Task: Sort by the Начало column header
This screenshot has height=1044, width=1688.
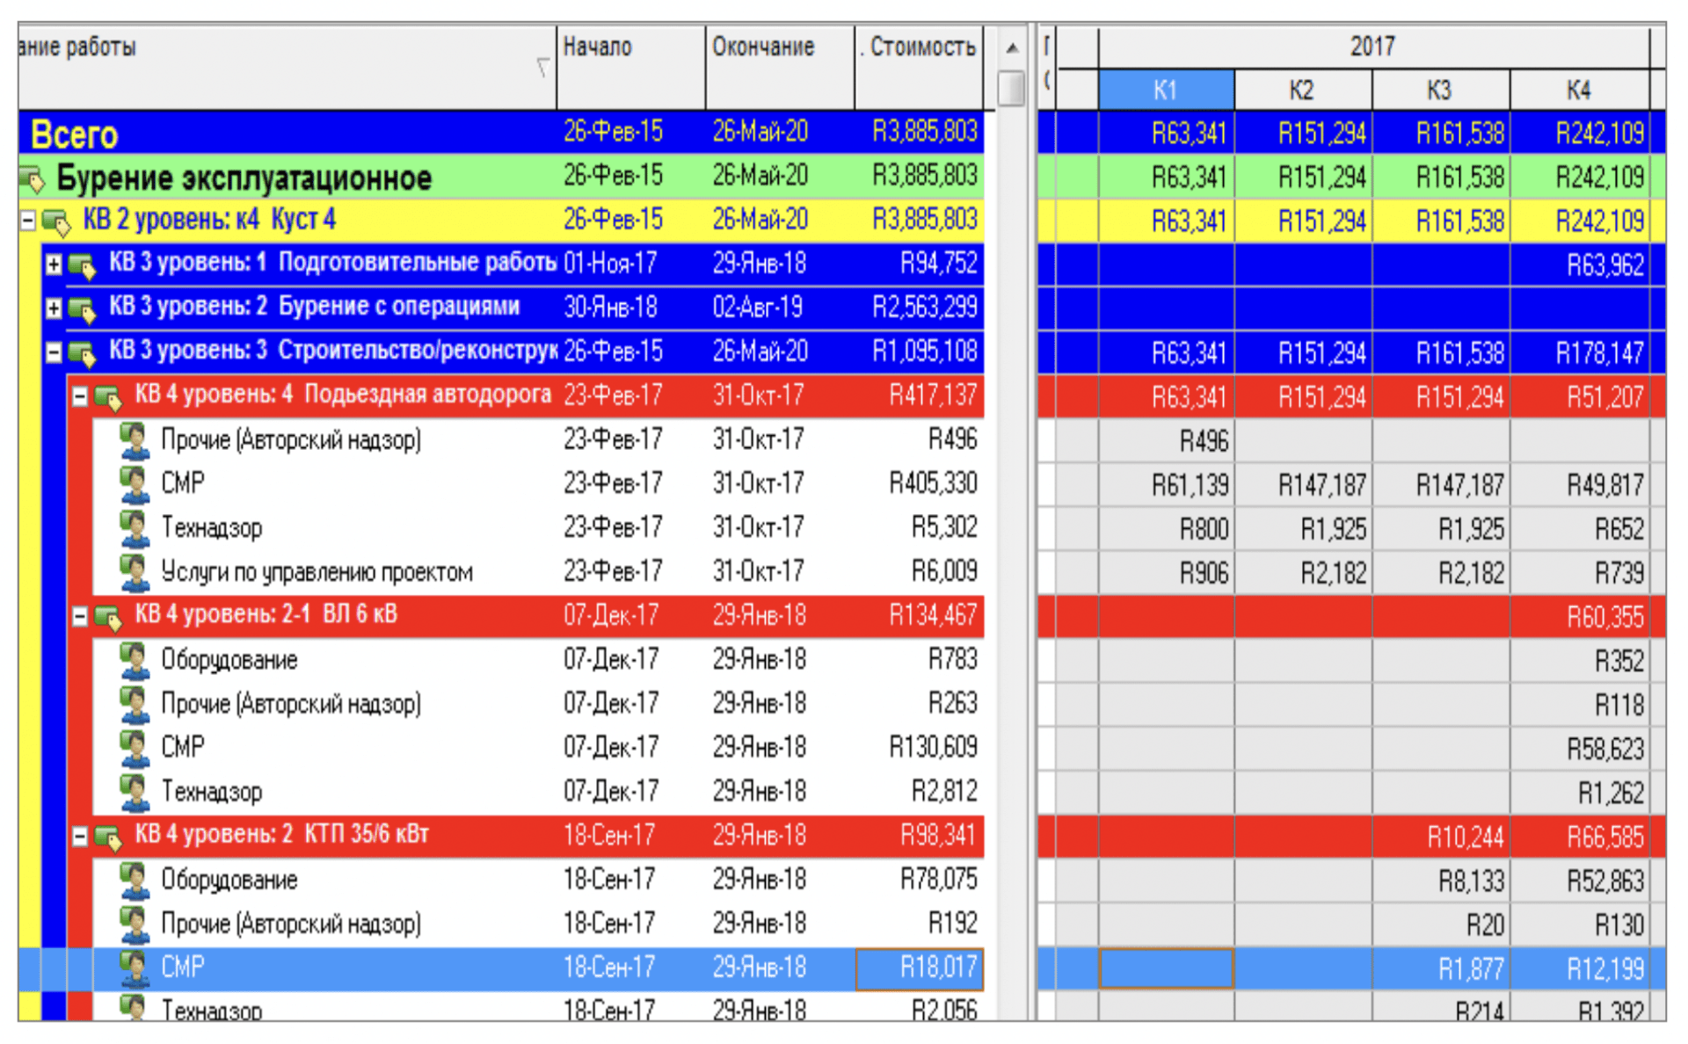Action: point(630,67)
